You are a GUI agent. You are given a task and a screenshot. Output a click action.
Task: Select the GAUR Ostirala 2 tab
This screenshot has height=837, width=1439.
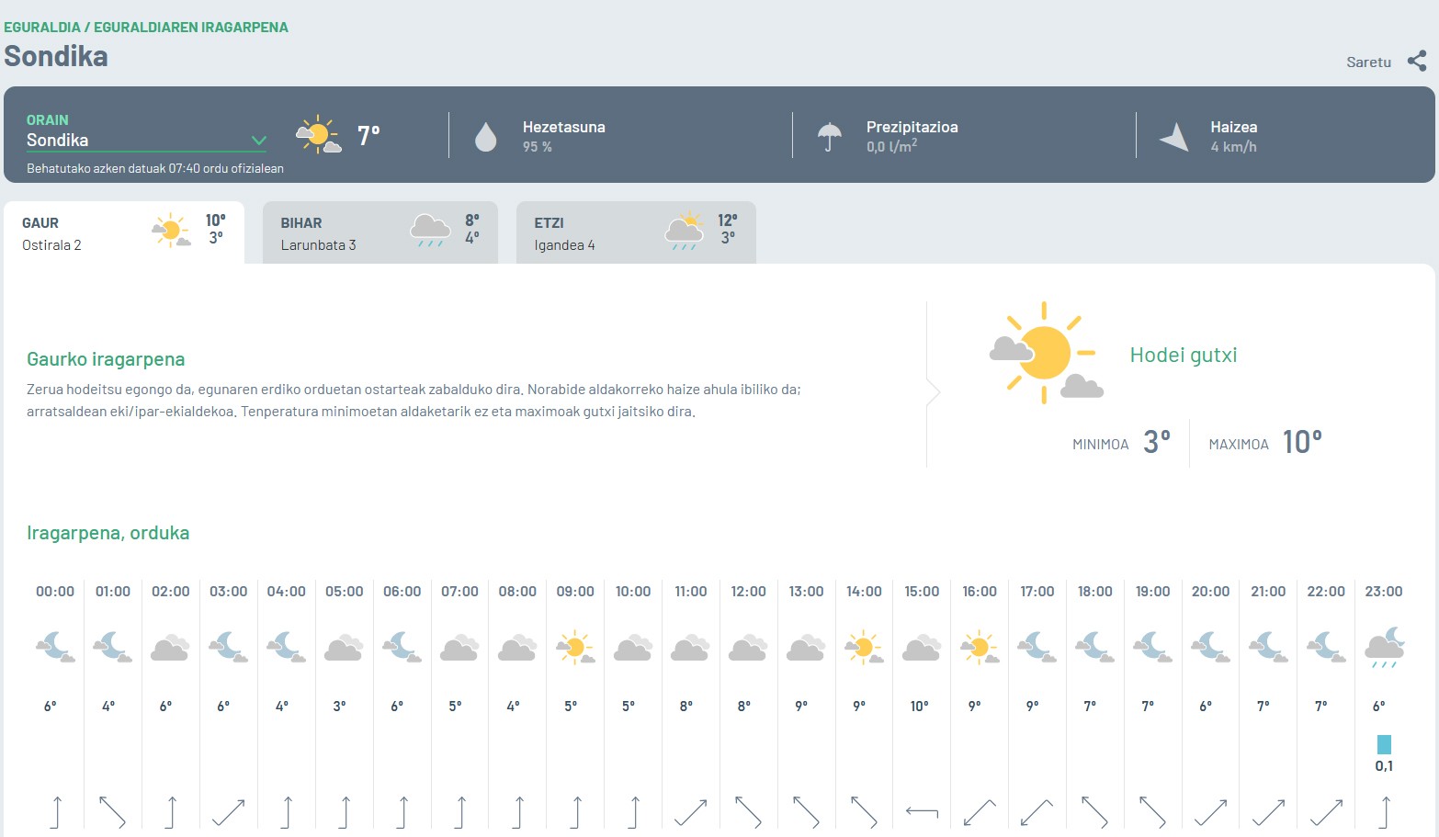[x=124, y=233]
